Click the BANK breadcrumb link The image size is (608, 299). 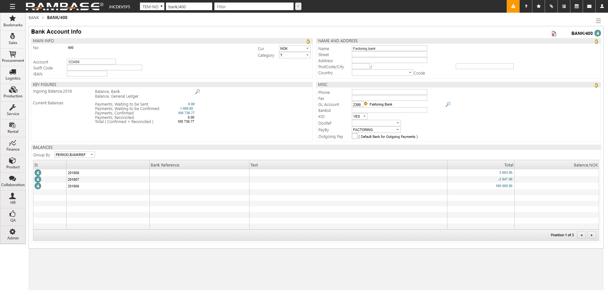pyautogui.click(x=34, y=18)
